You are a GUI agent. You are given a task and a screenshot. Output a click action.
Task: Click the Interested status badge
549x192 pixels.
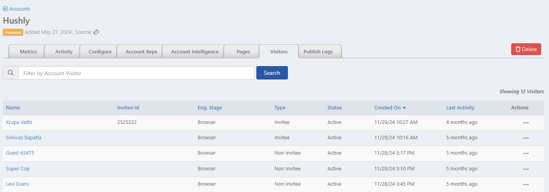(x=13, y=32)
